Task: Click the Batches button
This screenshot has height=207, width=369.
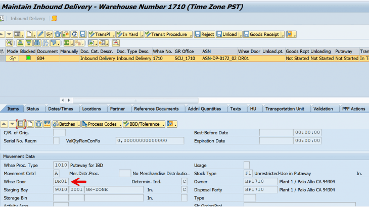Action: pyautogui.click(x=65, y=124)
